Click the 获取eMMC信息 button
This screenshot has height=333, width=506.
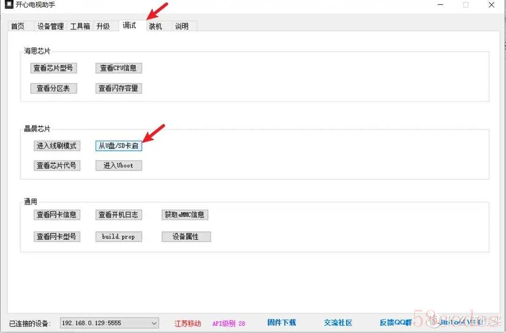(x=185, y=215)
